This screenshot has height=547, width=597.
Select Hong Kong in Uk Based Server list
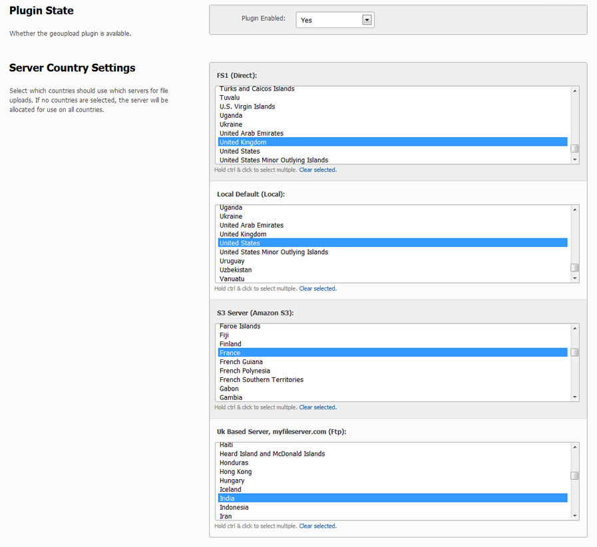point(393,472)
